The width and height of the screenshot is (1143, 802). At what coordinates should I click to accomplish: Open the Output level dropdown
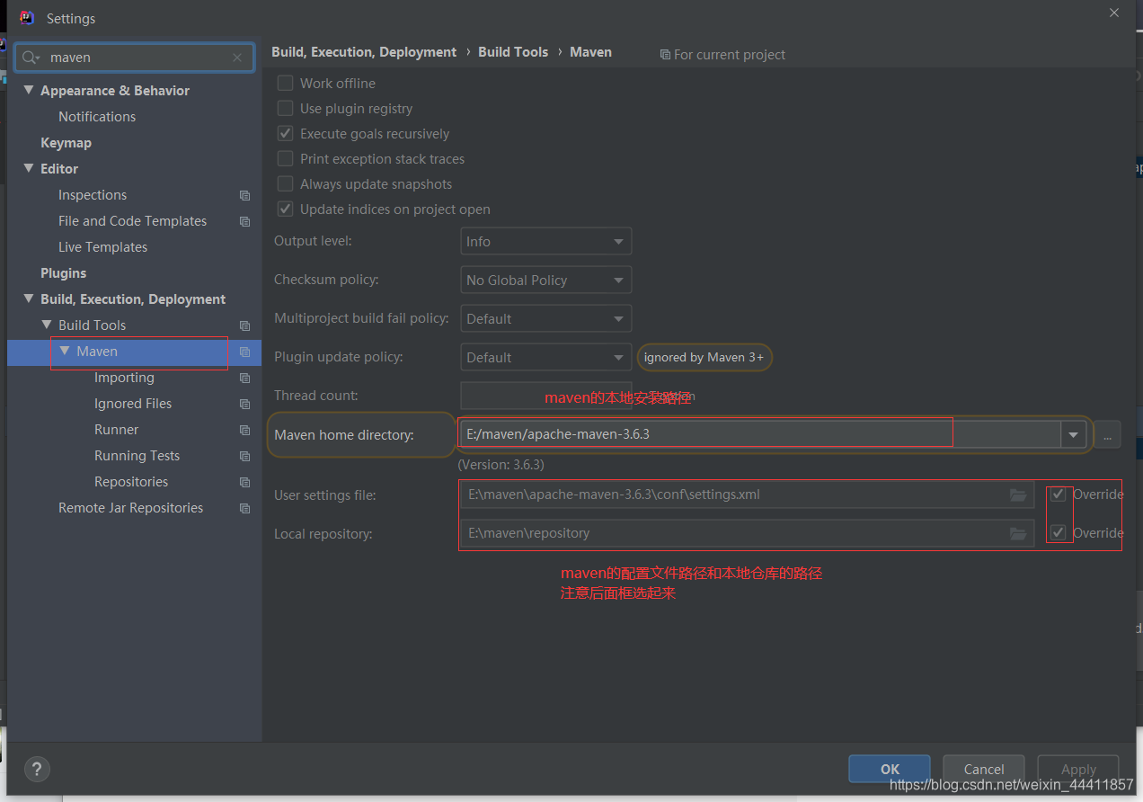point(546,241)
